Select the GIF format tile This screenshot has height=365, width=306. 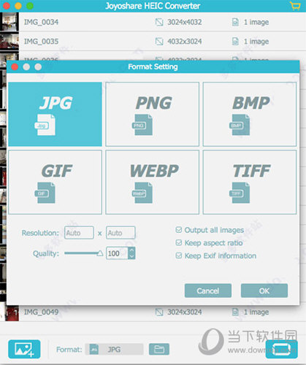click(55, 182)
